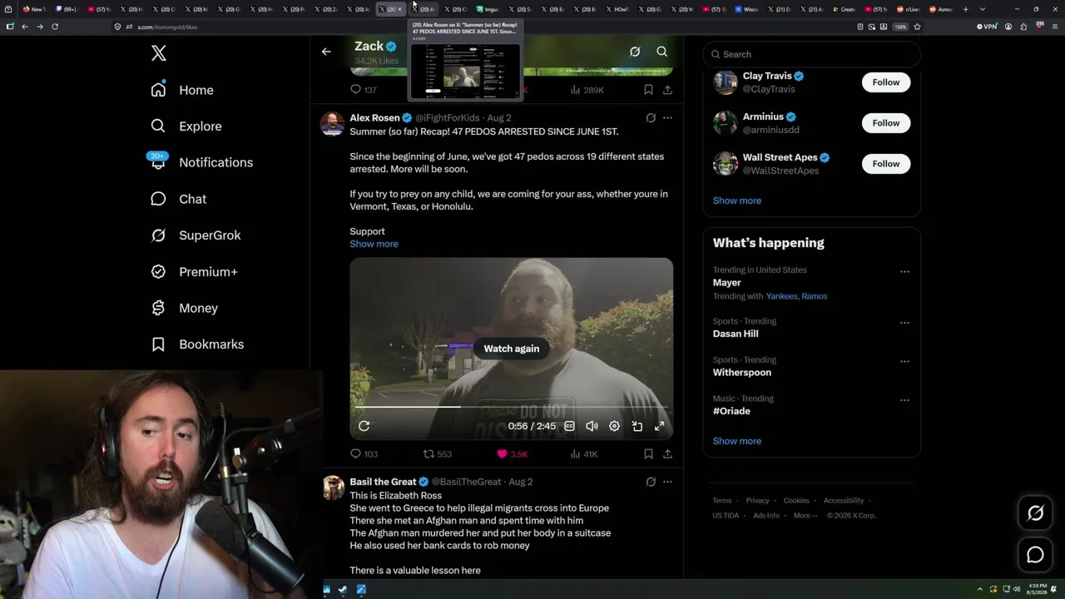Open the browser VPN control
This screenshot has height=599, width=1065.
987,27
